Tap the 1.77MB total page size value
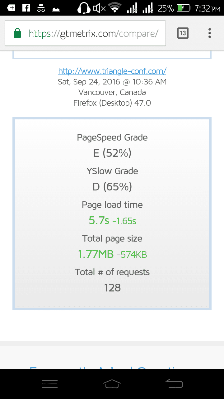The height and width of the screenshot is (399, 224). 96,254
